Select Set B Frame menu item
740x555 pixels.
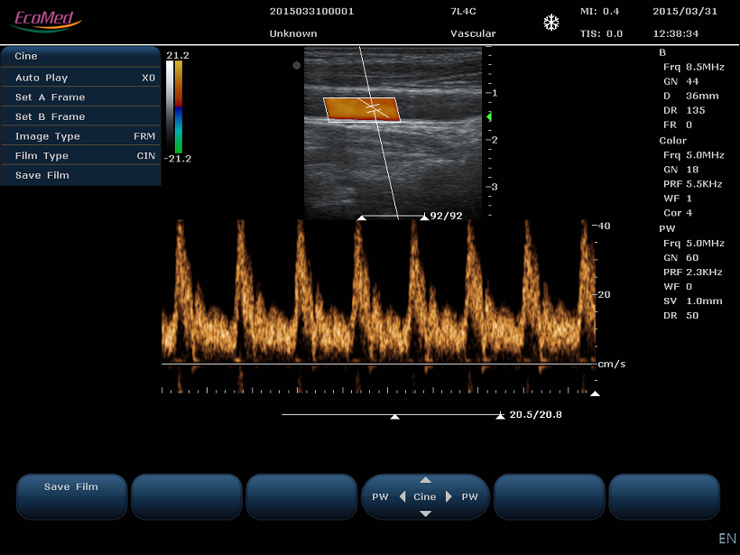81,116
